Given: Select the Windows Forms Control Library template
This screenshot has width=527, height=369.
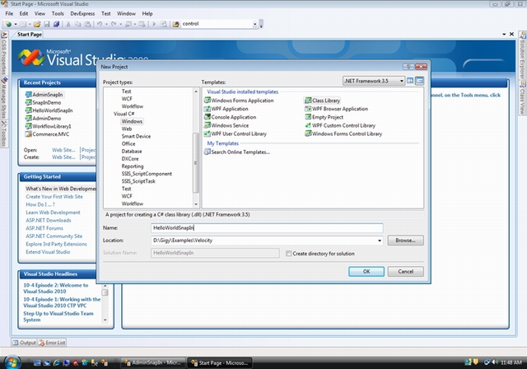Looking at the screenshot, I should 343,133.
